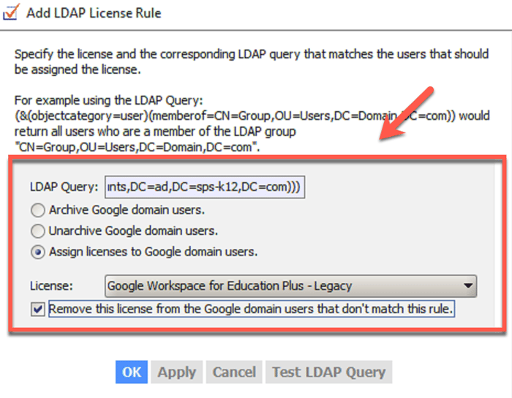Uncheck the Remove this license checkbox

[x=37, y=309]
